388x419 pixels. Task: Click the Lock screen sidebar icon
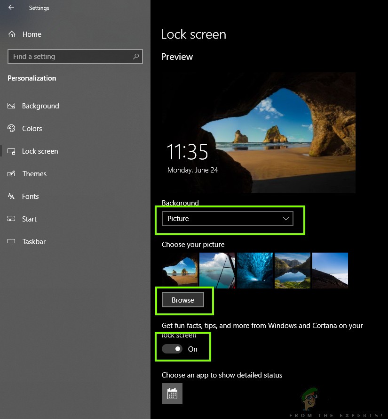tap(11, 151)
